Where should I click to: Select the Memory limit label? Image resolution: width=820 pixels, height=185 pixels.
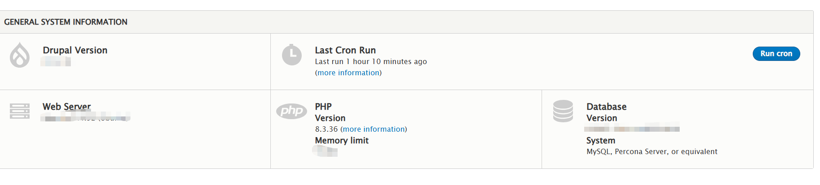(342, 141)
